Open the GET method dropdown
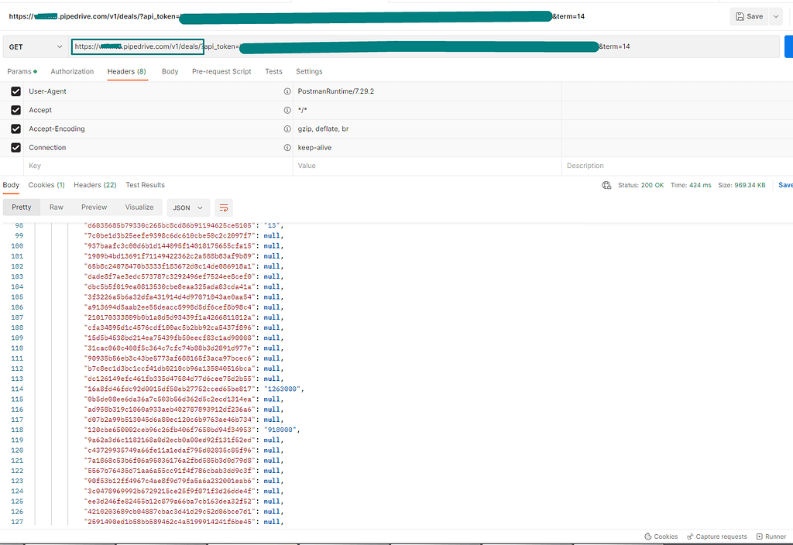 click(35, 46)
